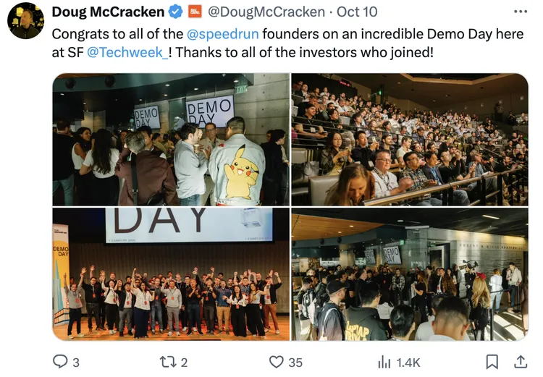
Task: Open the seated auditorium audience photo
Action: (x=410, y=140)
